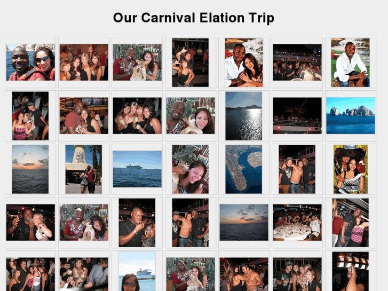Click the Our Carnival Elation Trip heading
The height and width of the screenshot is (291, 388).
pyautogui.click(x=194, y=18)
